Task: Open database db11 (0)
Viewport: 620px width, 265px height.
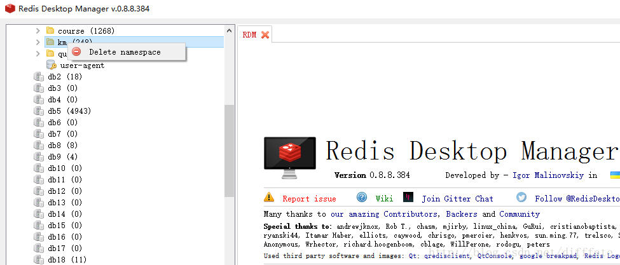Action: point(65,180)
